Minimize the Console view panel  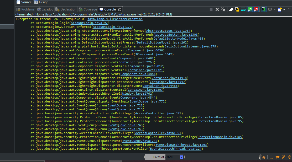[289, 9]
